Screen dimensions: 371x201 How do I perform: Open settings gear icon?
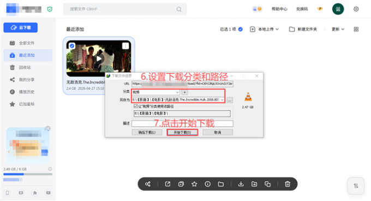[356, 9]
